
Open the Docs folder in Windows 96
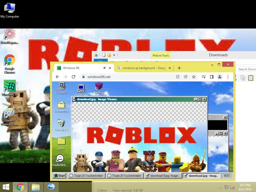click(61, 144)
